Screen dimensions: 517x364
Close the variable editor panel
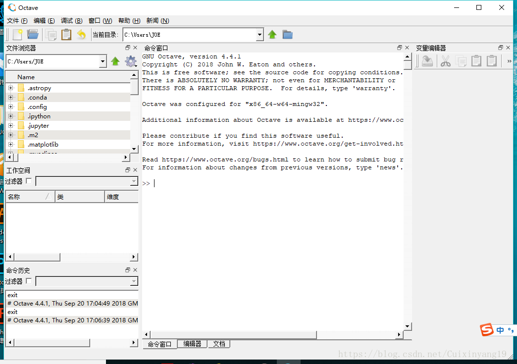(508, 48)
